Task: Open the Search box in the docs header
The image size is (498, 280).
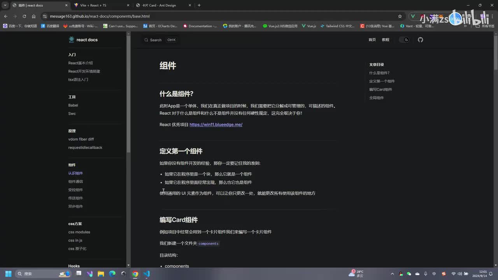Action: coord(160,40)
